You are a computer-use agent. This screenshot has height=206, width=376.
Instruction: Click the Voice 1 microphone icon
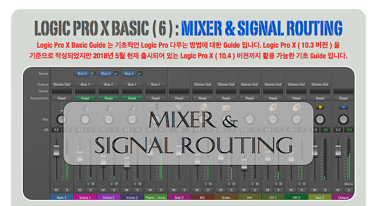click(85, 108)
